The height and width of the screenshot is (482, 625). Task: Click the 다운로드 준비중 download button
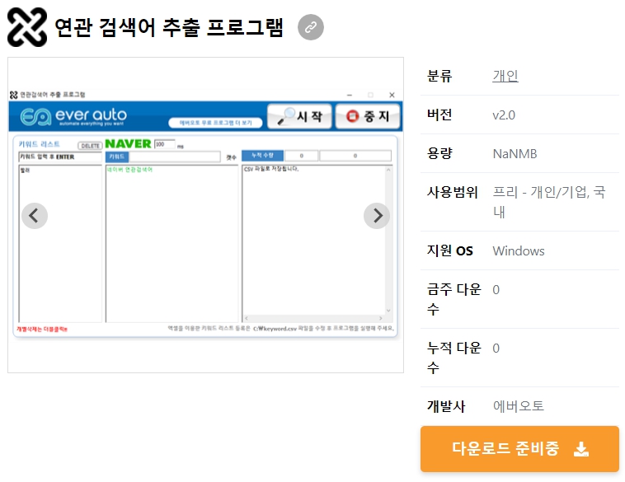(x=519, y=449)
